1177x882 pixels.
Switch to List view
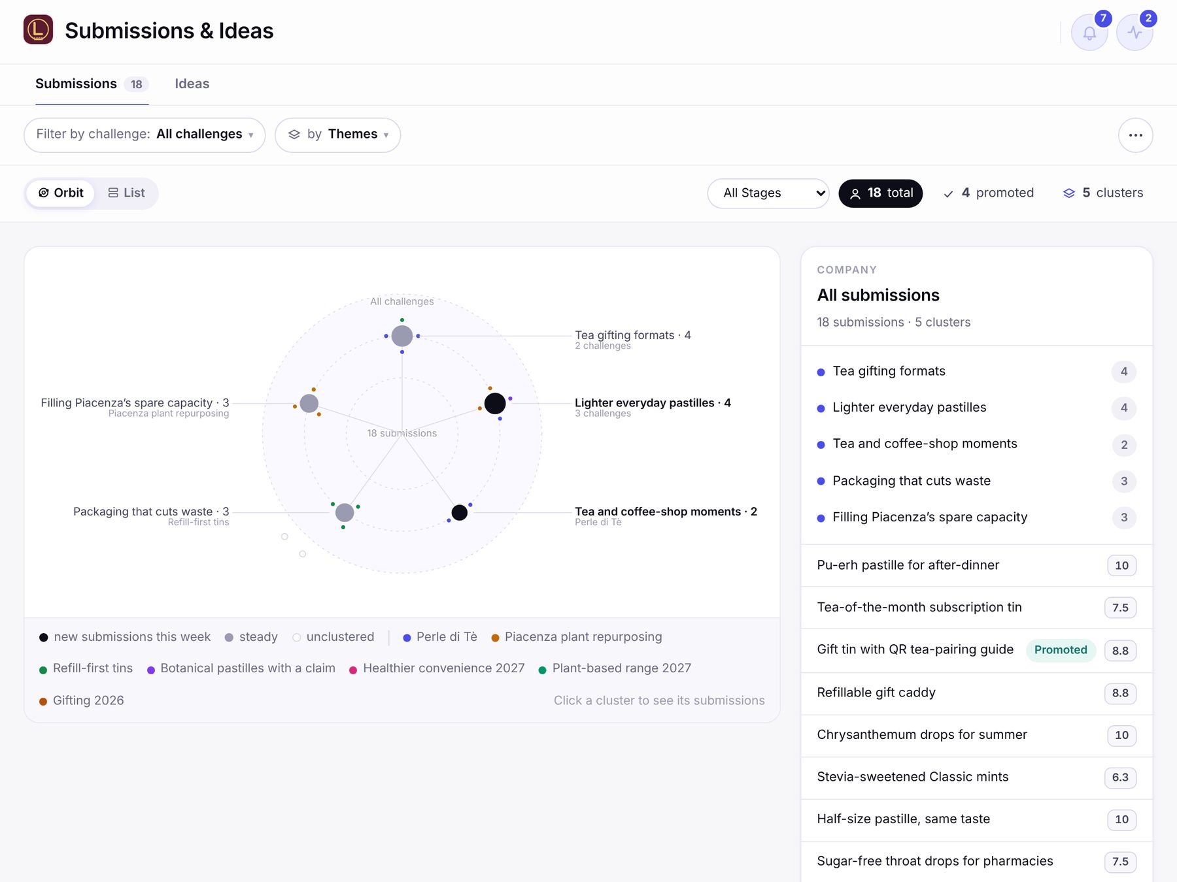point(126,193)
